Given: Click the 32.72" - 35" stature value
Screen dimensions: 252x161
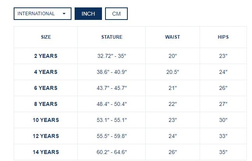Looking at the screenshot, I should pos(112,56).
